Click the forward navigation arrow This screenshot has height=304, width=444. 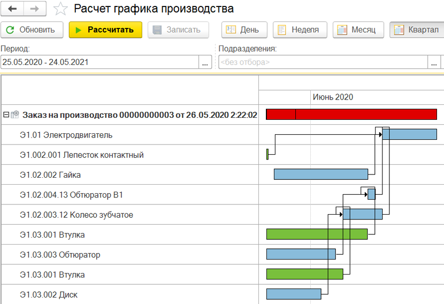click(x=34, y=9)
